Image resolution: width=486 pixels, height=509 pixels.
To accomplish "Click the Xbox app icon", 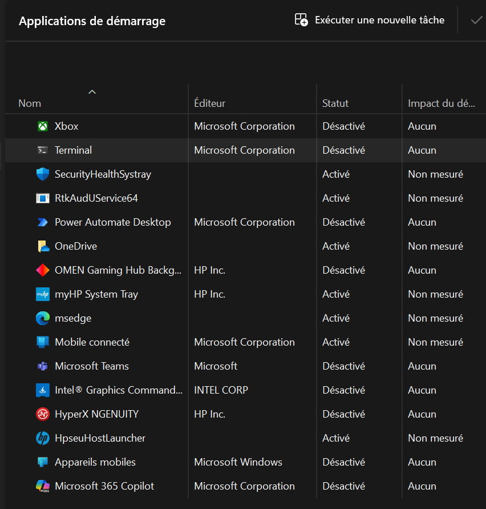I will [42, 126].
